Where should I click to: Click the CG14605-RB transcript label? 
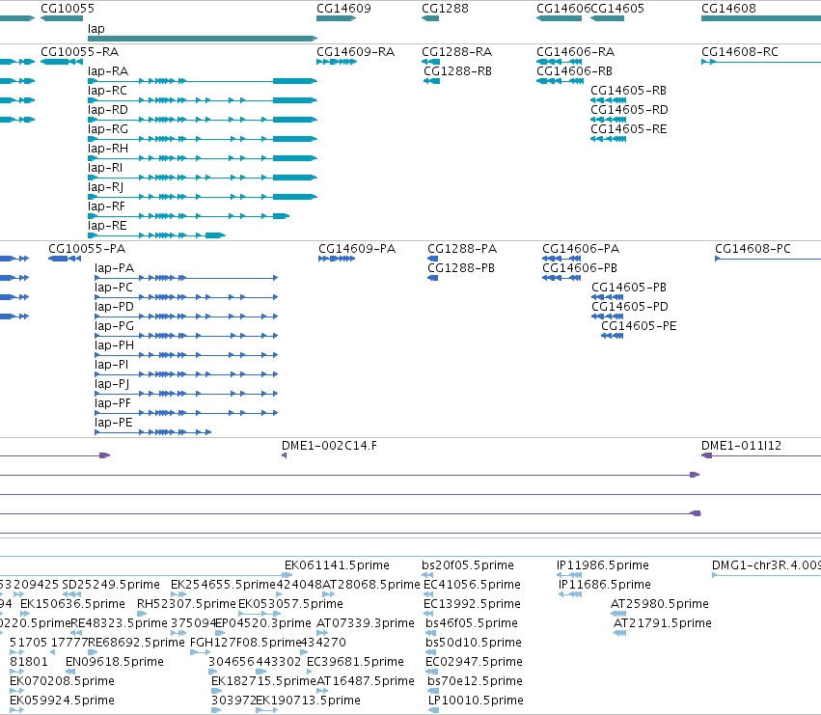click(x=628, y=91)
